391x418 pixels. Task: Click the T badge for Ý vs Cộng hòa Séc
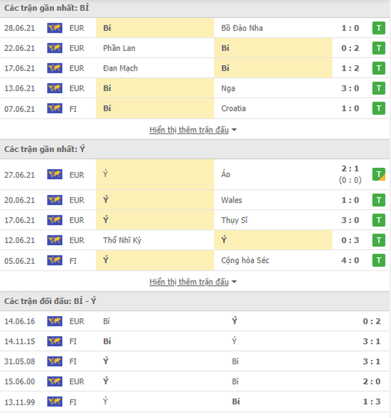(x=379, y=260)
